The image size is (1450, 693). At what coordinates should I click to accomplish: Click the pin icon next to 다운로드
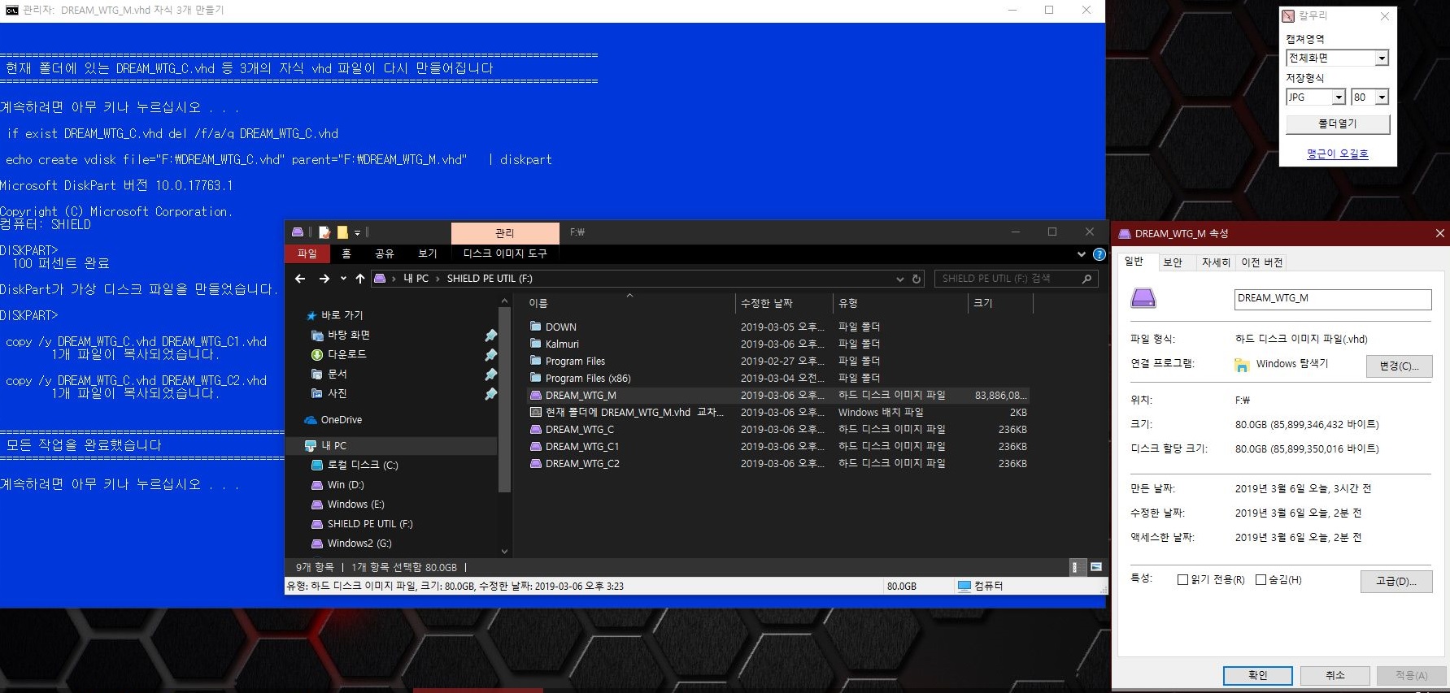click(x=490, y=355)
